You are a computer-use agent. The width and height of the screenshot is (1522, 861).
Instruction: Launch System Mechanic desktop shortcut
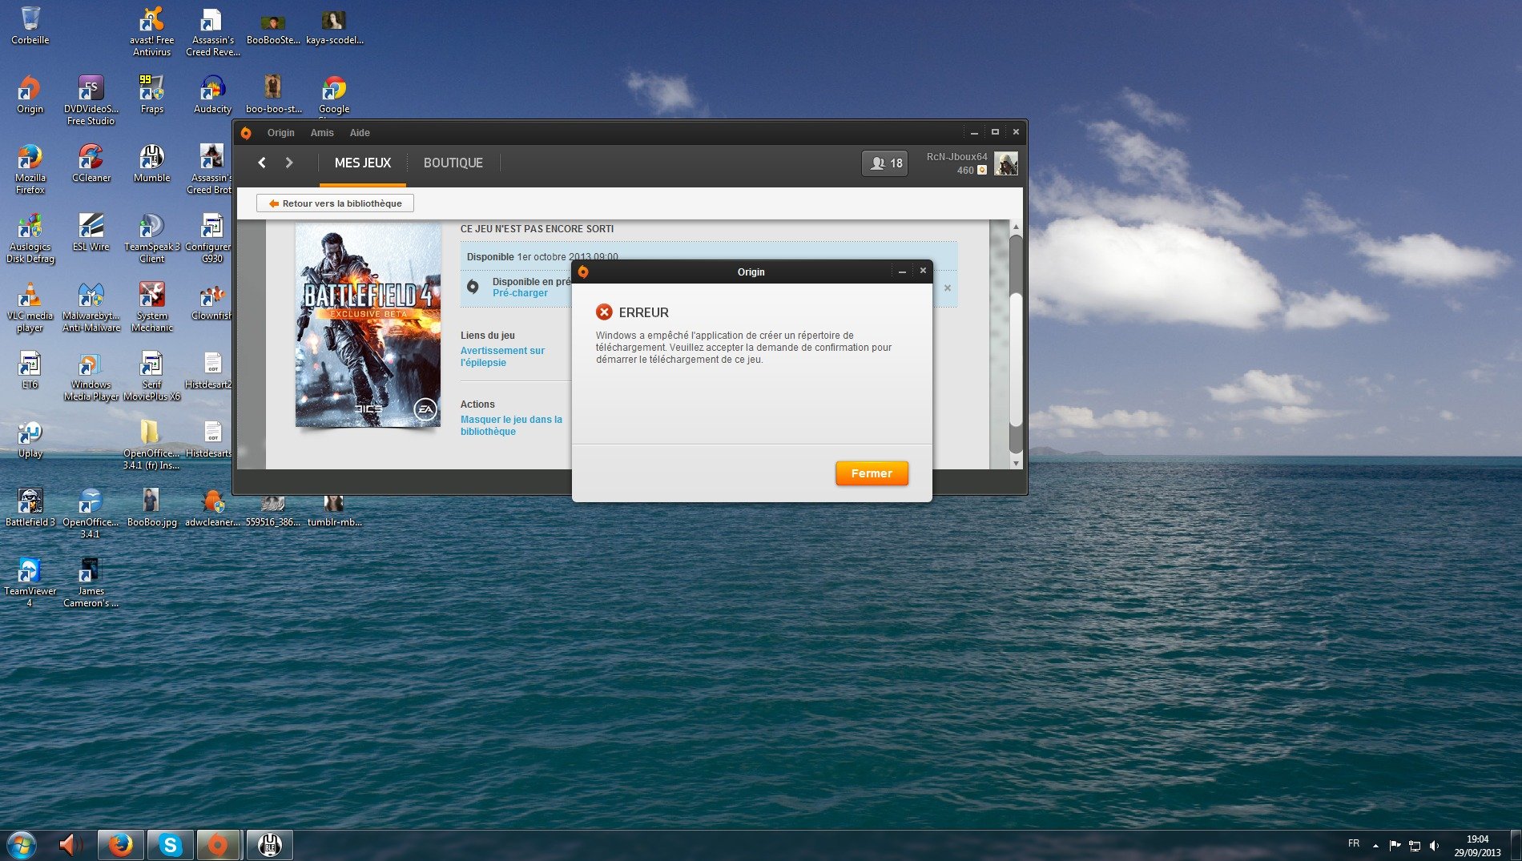coord(151,306)
